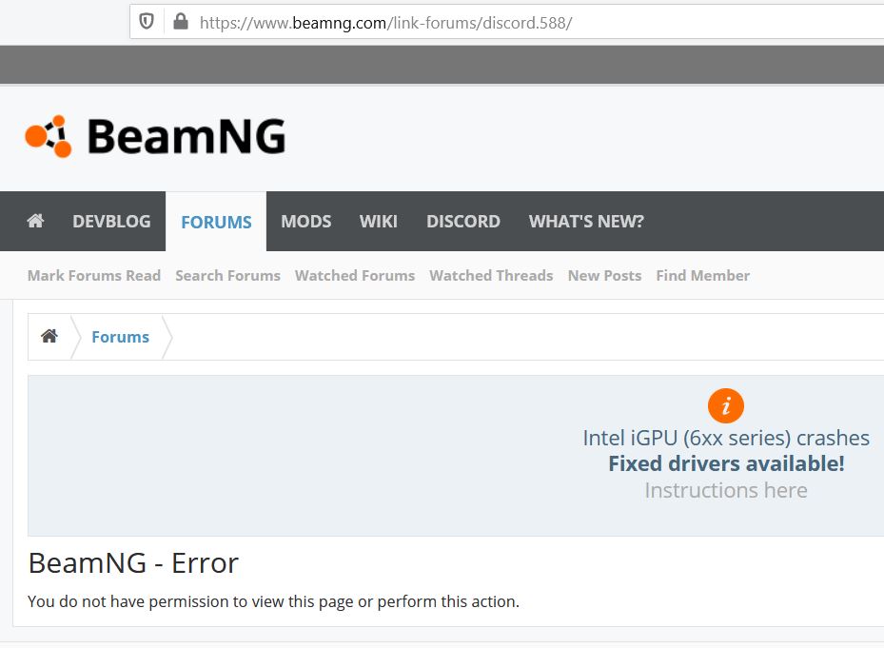Click Find Member link

tap(703, 275)
